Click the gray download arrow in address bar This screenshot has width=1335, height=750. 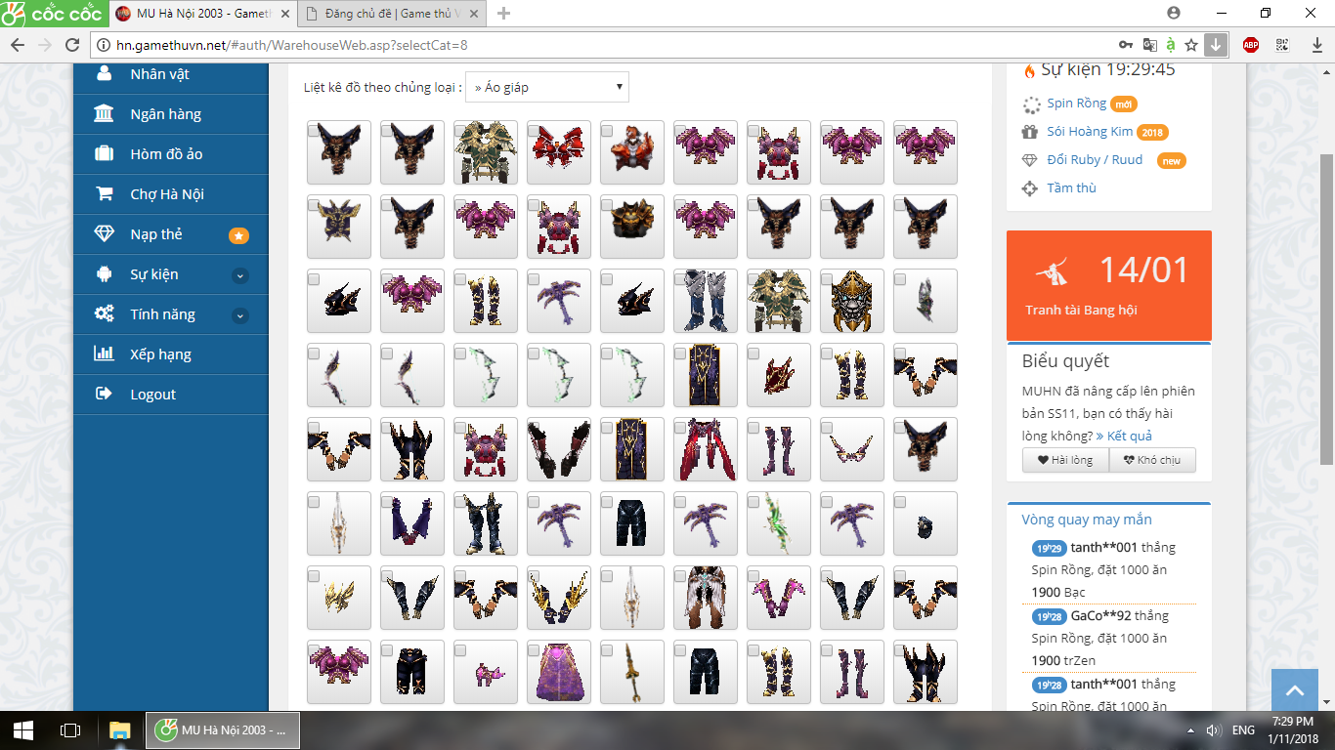point(1215,45)
